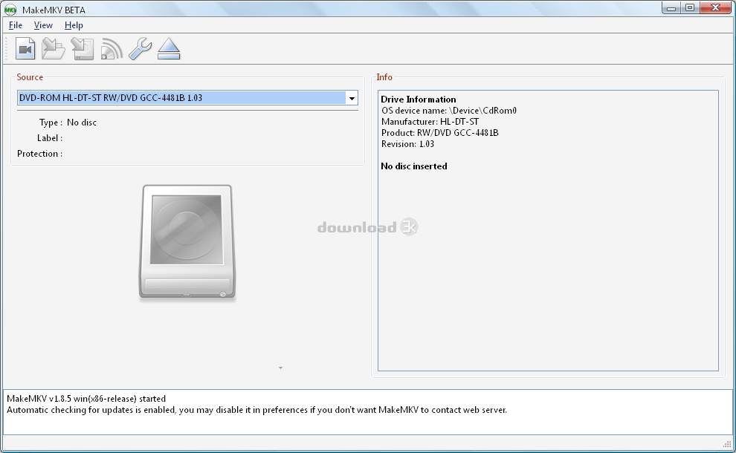736x453 pixels.
Task: Click the Stream toolbar icon
Action: [112, 49]
